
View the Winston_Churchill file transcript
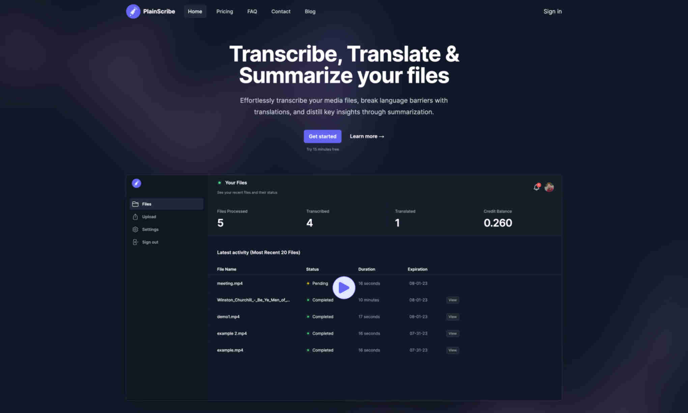(x=453, y=300)
